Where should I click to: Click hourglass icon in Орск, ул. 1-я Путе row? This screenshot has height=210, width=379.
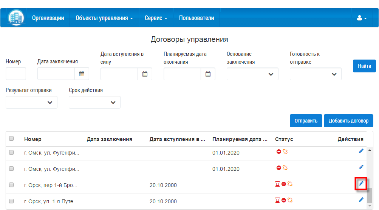click(277, 200)
